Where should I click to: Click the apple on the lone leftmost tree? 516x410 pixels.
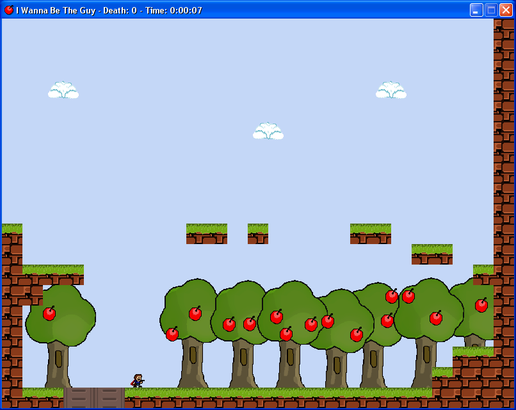click(49, 313)
